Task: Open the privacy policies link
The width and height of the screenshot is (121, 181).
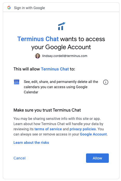Action: coord(83,129)
